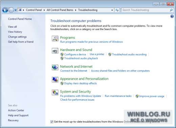Open the Programs category heading
Viewport: 176px width, 128px height.
coord(67,37)
